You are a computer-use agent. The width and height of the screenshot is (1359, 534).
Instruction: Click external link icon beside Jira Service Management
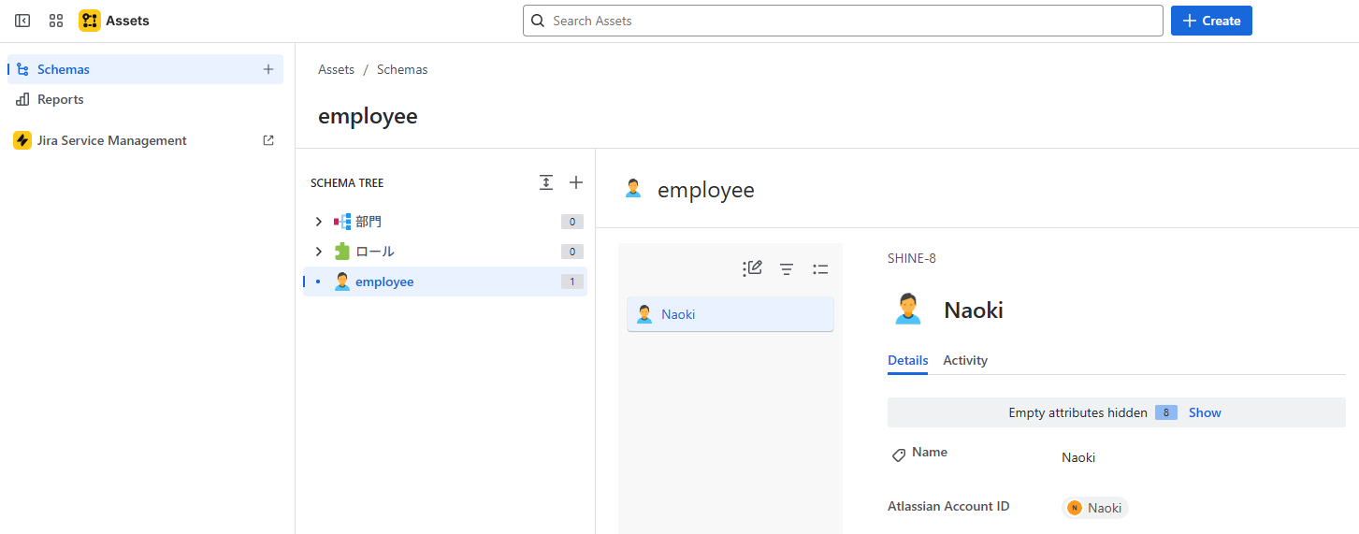pyautogui.click(x=268, y=140)
